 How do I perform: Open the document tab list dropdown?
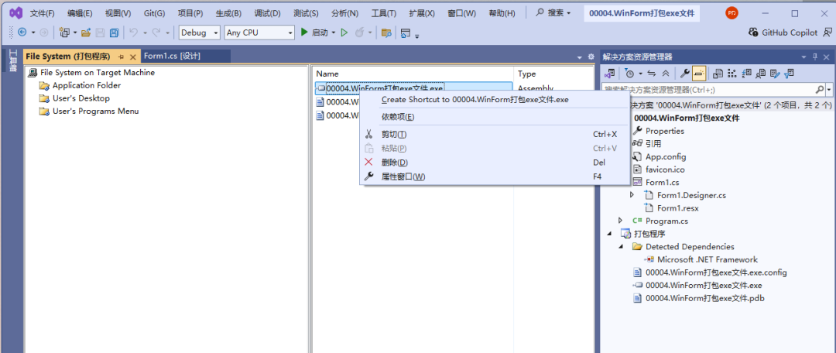tap(580, 57)
